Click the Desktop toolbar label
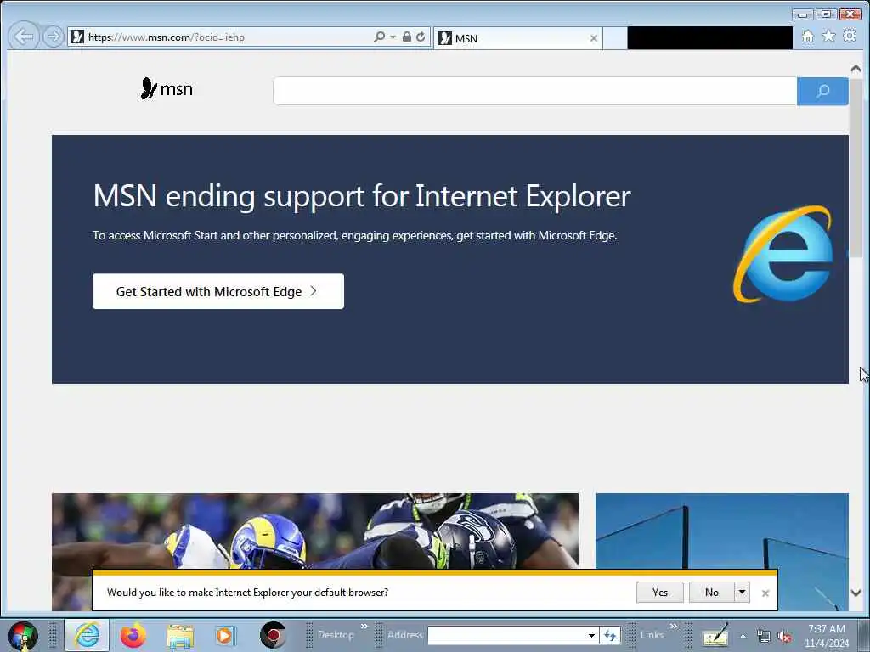Screen dimensions: 870x652 pos(336,635)
